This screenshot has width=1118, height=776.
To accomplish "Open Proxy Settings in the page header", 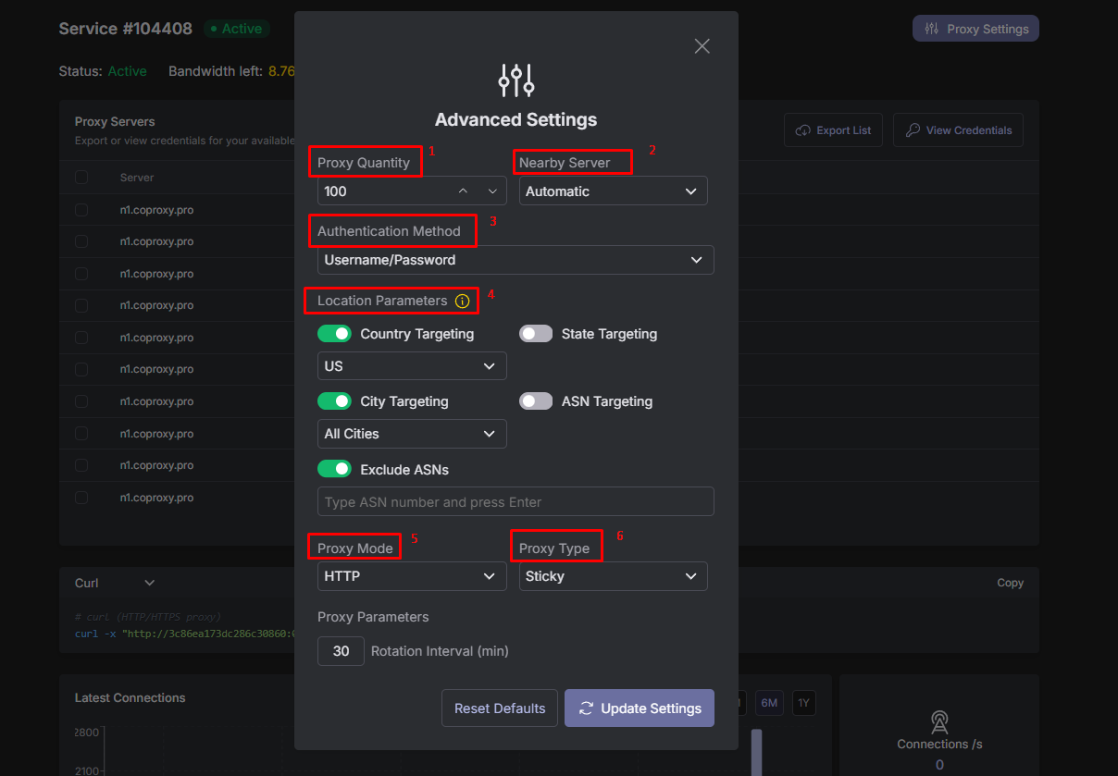I will point(975,29).
